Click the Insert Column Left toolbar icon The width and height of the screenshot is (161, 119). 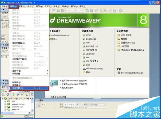coord(106,11)
